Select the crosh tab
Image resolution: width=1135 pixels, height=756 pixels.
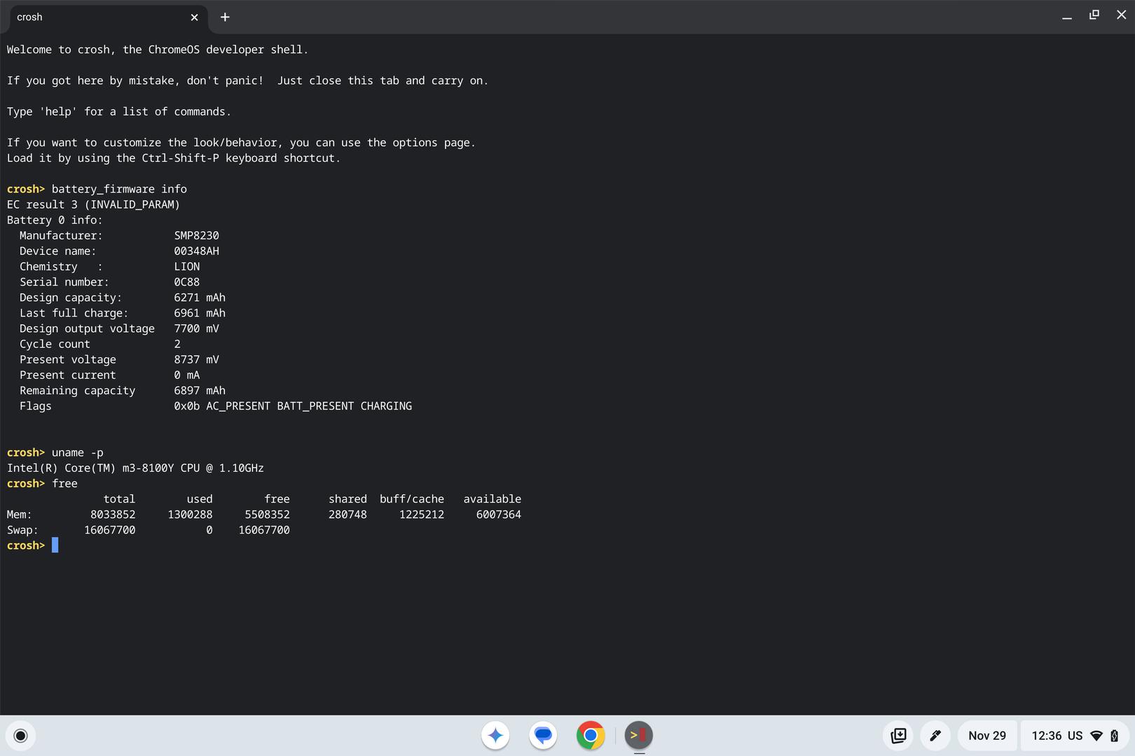click(x=98, y=17)
